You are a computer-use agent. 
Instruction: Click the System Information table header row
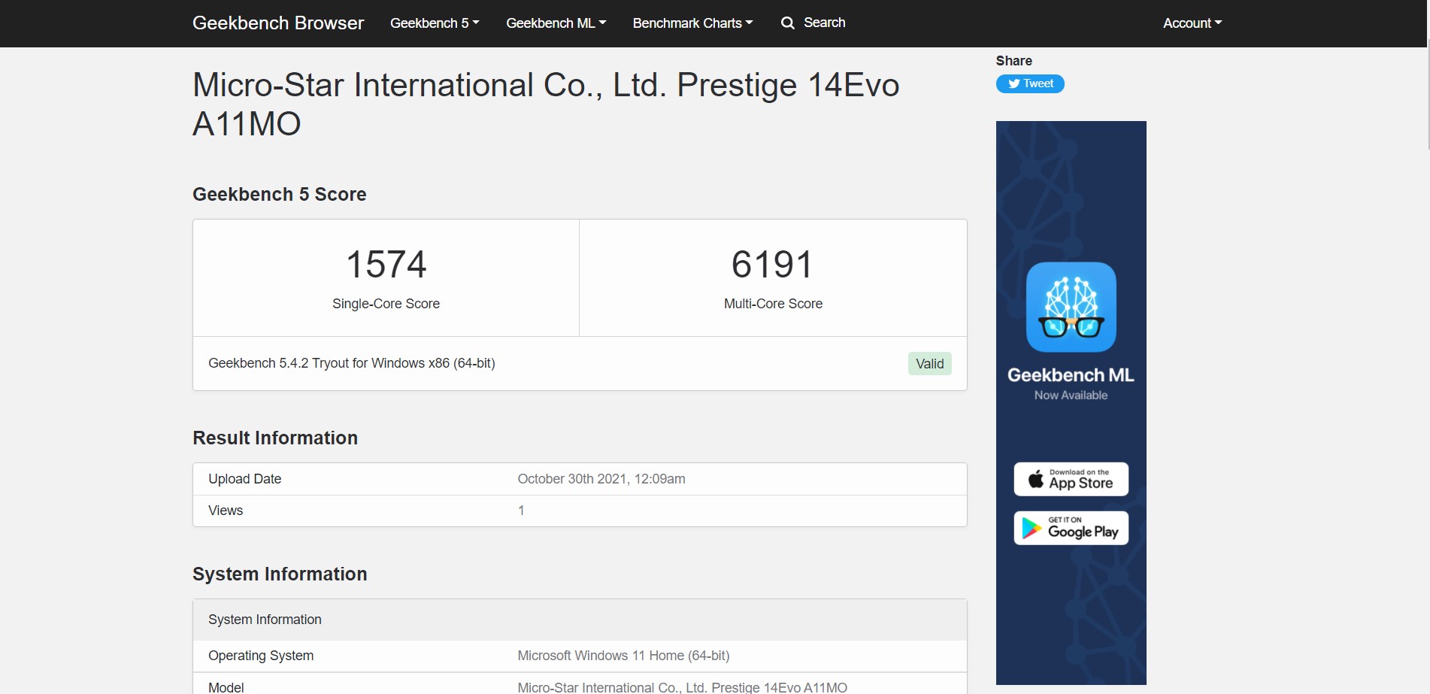(x=579, y=620)
